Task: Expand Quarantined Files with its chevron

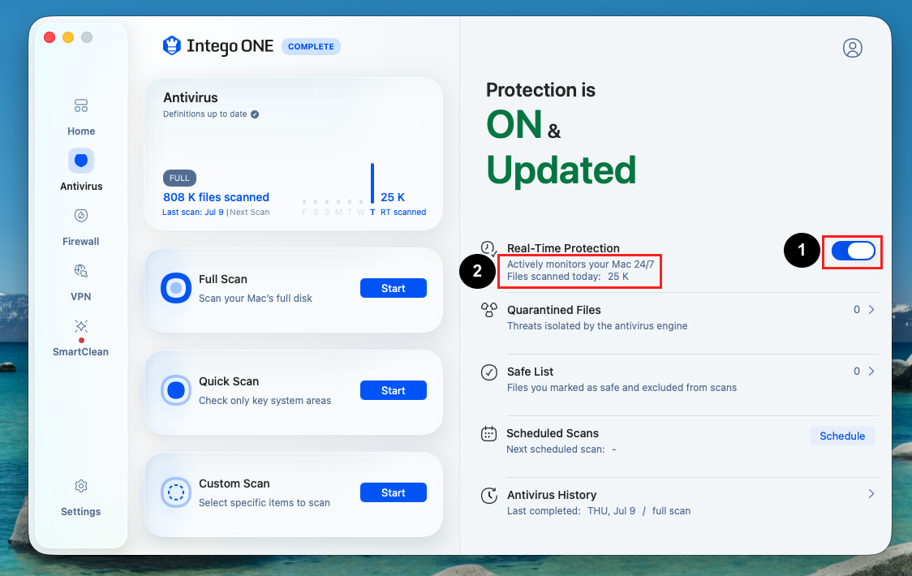Action: [871, 310]
